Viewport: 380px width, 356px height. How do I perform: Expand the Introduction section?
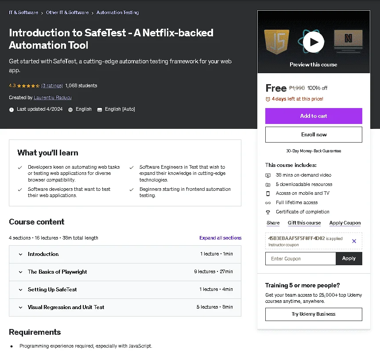coord(125,254)
